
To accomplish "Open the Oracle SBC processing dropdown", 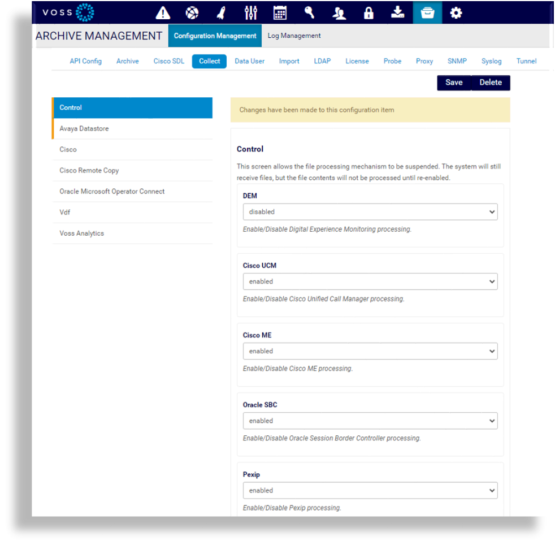I will [x=370, y=421].
